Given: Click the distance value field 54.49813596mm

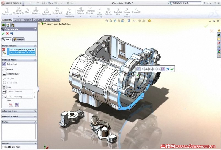Looking at the screenshot, I should [20, 91].
